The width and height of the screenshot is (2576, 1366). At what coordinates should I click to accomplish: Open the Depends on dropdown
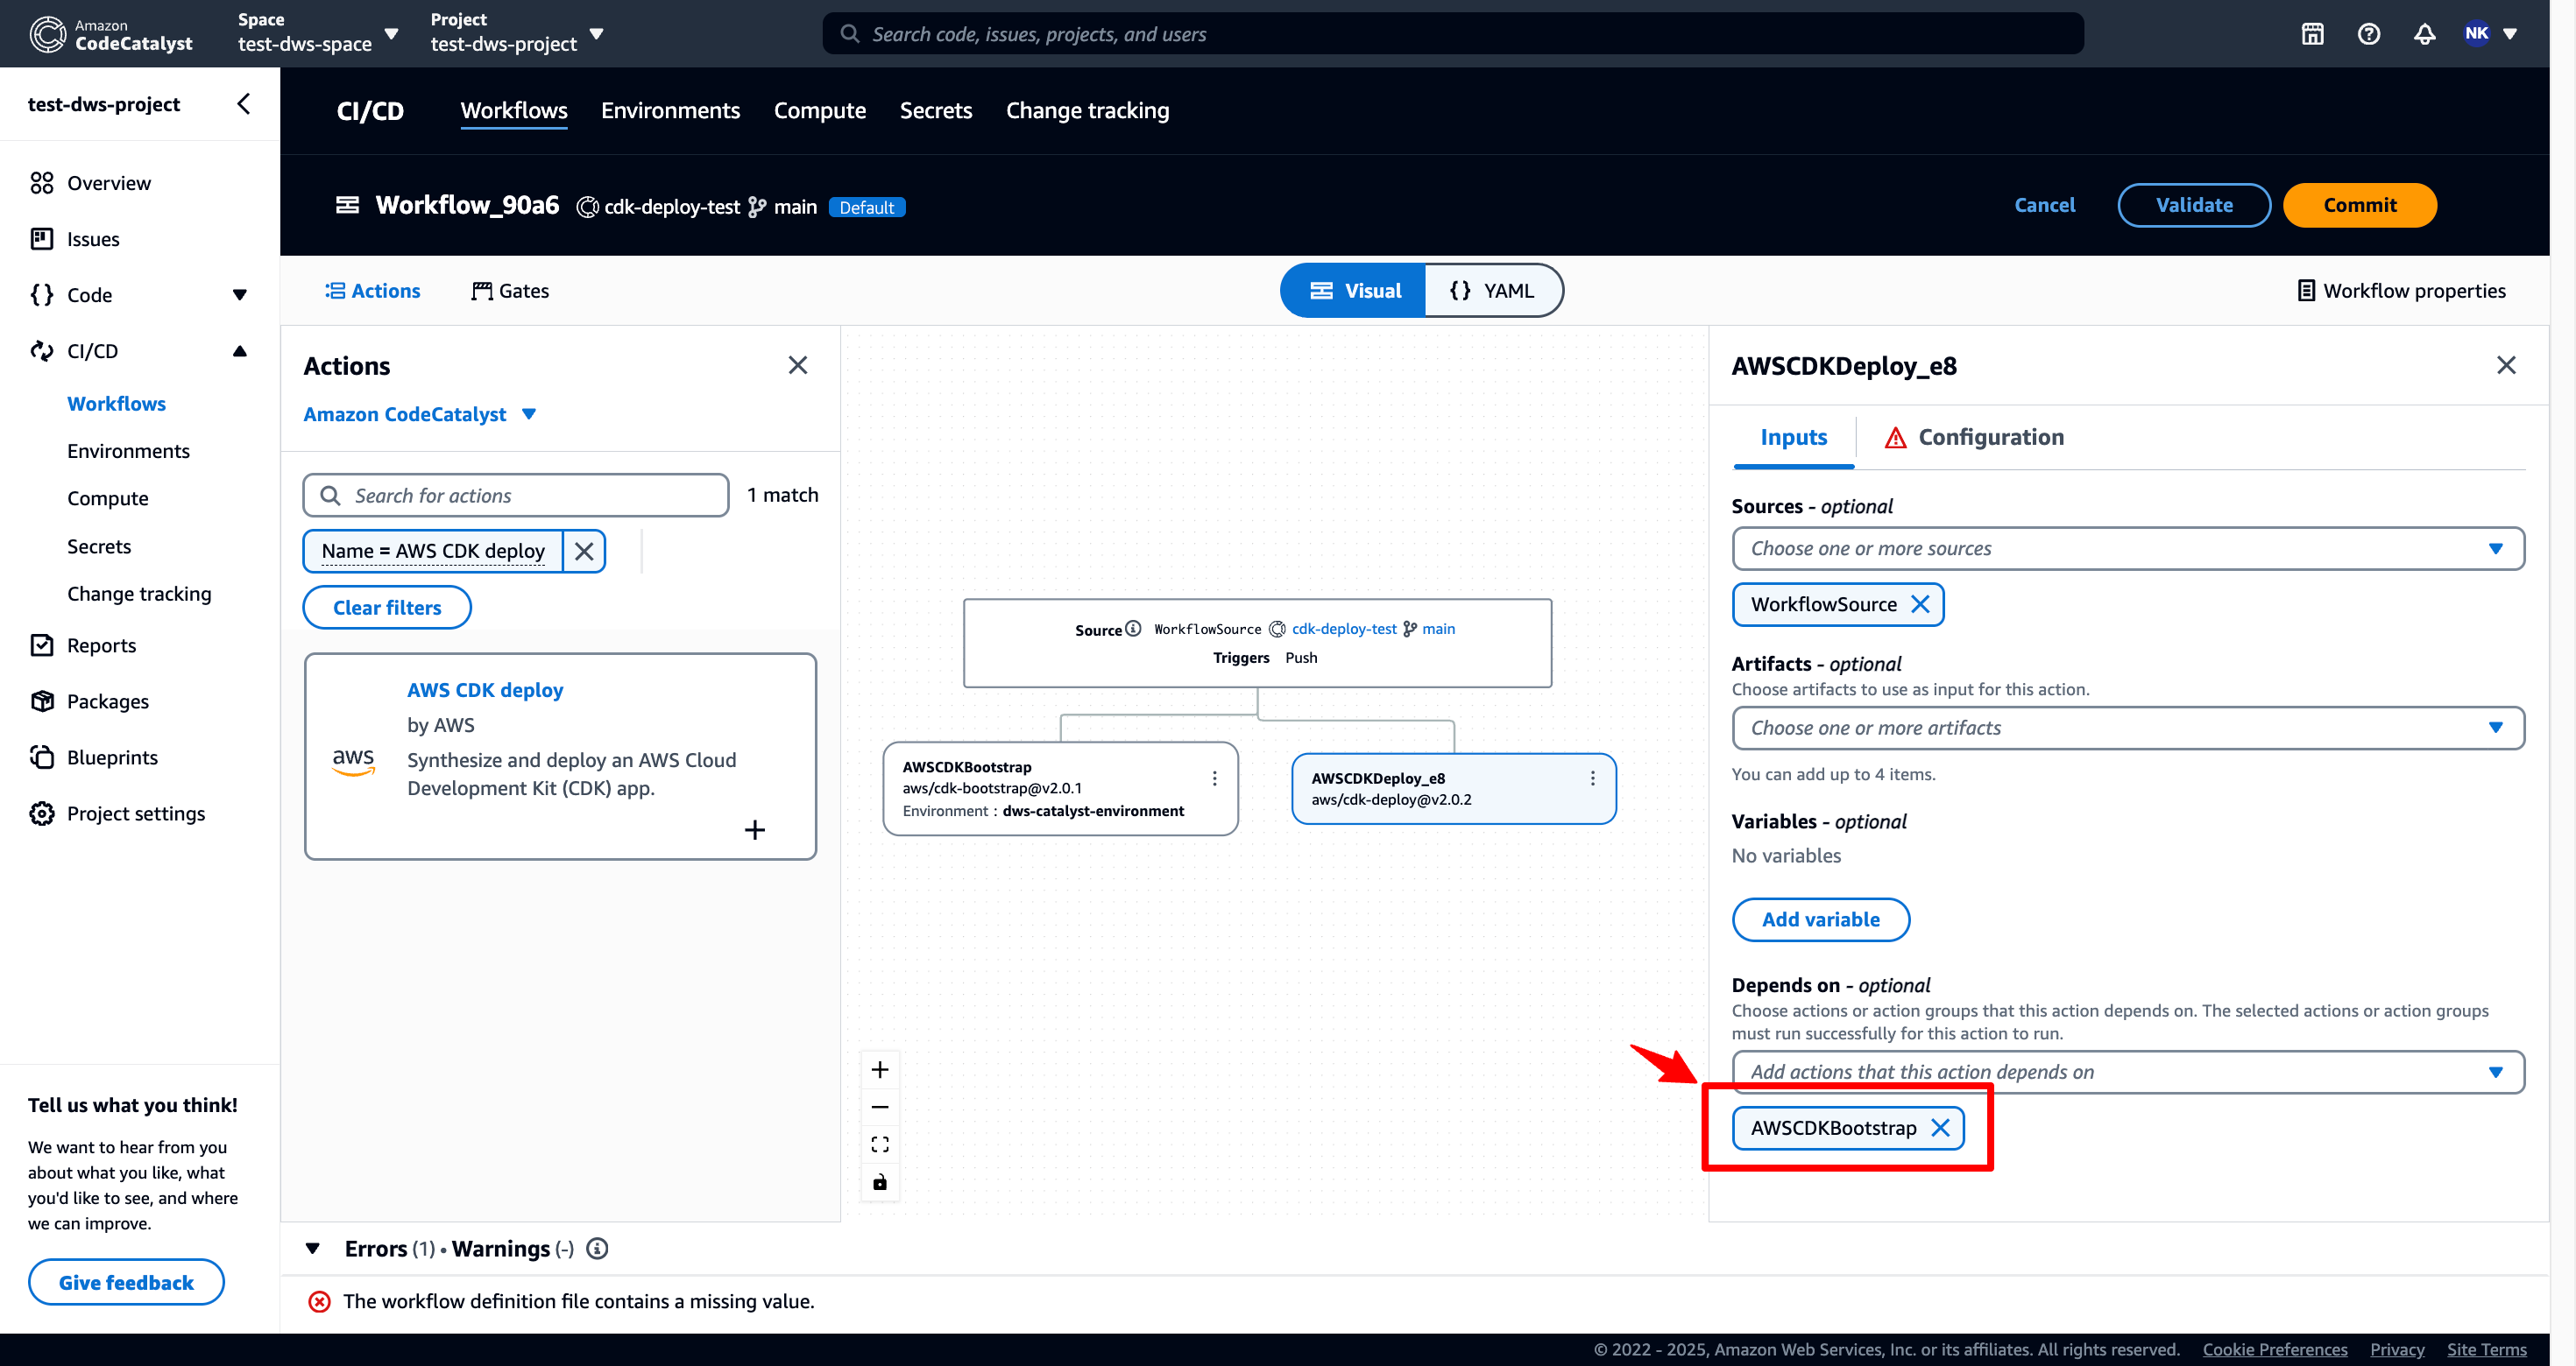(x=2127, y=1072)
